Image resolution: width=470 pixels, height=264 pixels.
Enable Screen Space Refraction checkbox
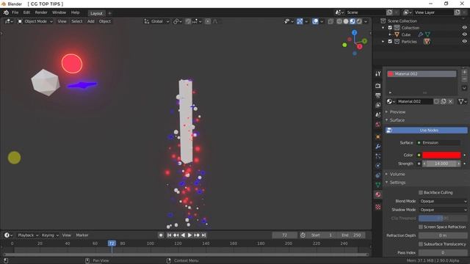click(x=421, y=227)
